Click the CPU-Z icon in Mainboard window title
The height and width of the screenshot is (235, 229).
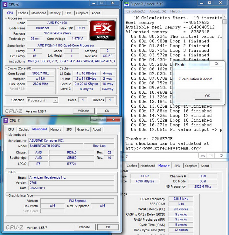coord(6,120)
